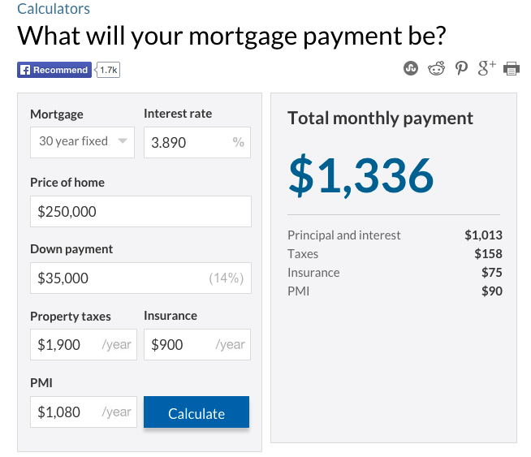Viewport: 531px width, 457px height.
Task: Open the Calculators breadcrumb link
Action: coord(54,10)
